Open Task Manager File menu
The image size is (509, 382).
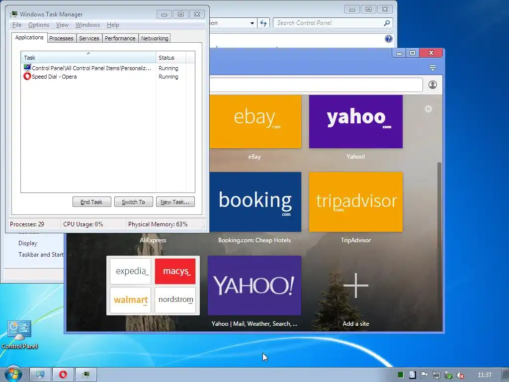[x=17, y=25]
